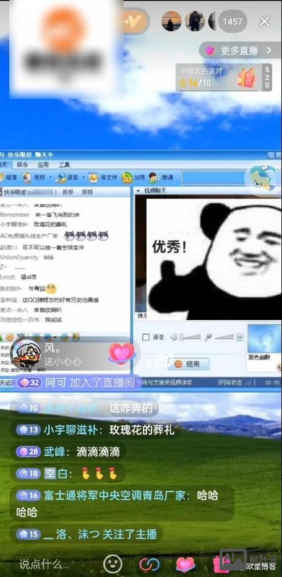Tap the gift box icon in party banner
This screenshot has height=577, width=282.
(x=247, y=77)
